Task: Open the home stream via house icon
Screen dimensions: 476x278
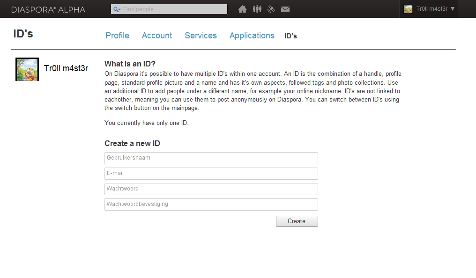Action: point(242,9)
